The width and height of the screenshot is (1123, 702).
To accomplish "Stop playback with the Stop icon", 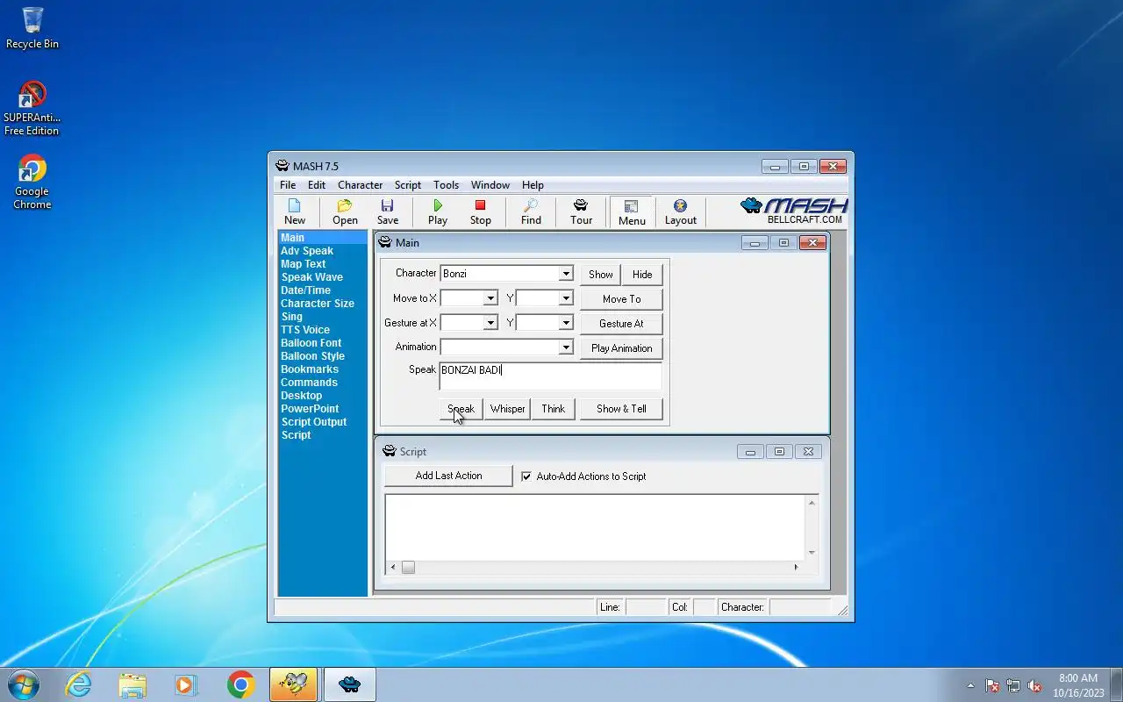I will [480, 211].
